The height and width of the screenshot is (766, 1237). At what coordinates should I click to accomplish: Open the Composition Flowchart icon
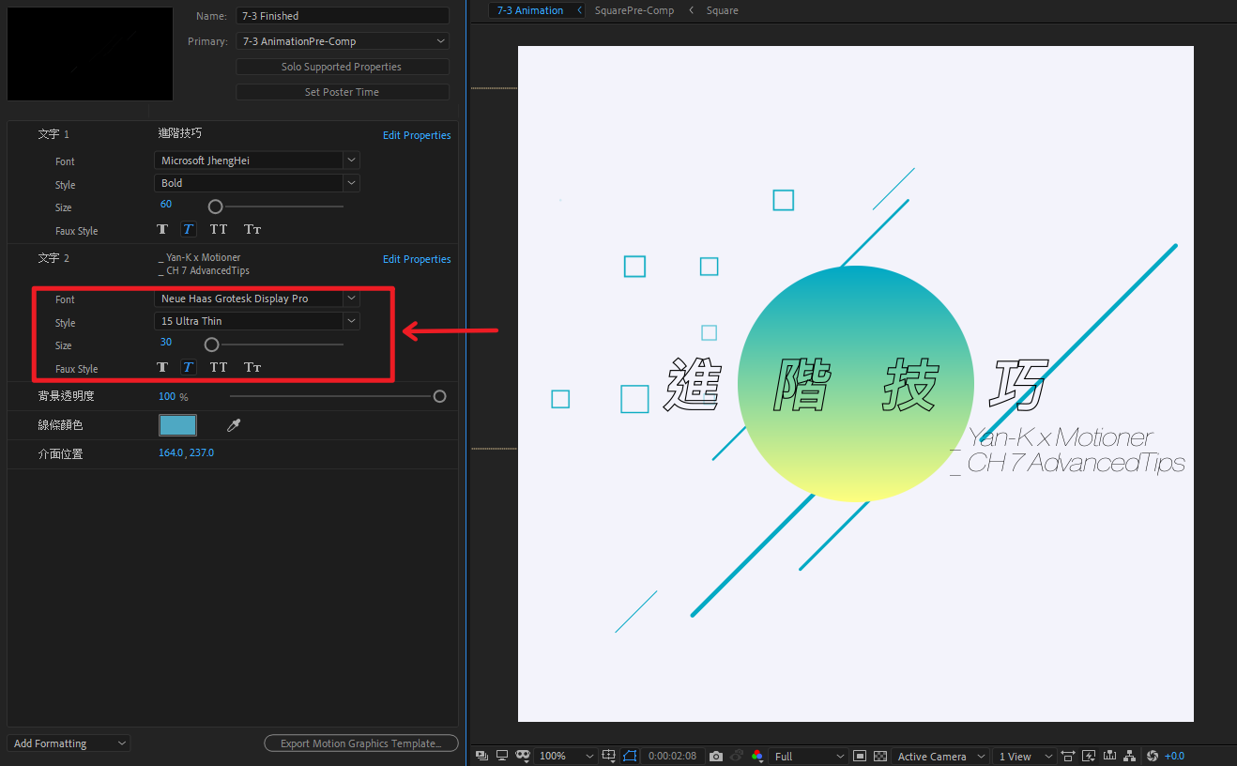pos(1129,756)
